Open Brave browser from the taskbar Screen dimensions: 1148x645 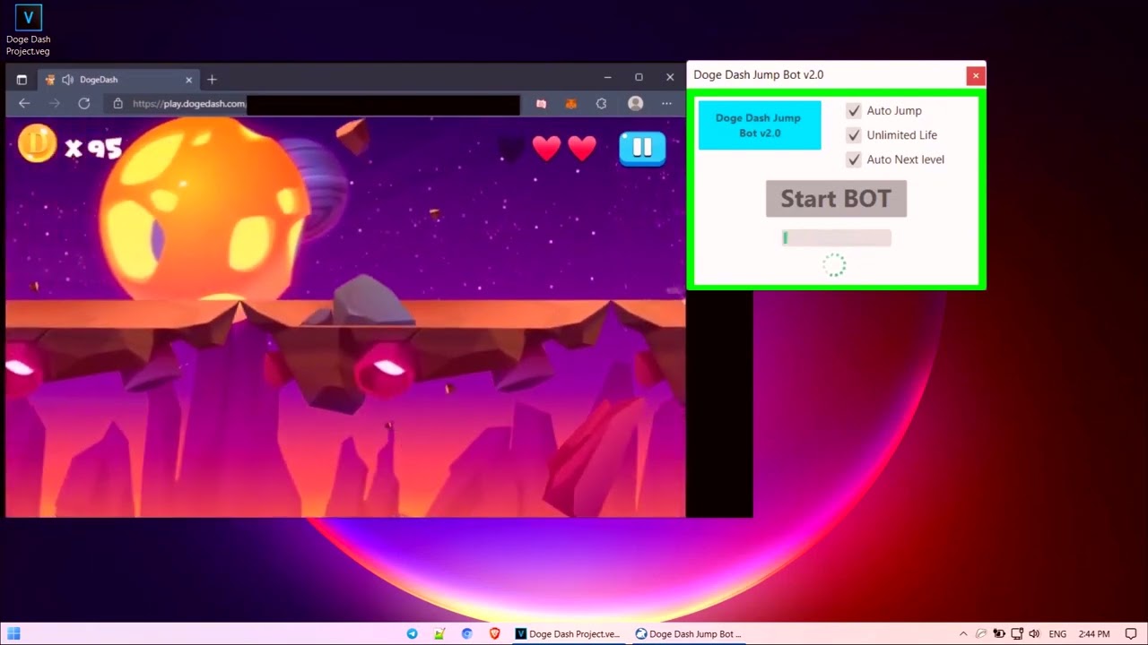click(x=494, y=633)
